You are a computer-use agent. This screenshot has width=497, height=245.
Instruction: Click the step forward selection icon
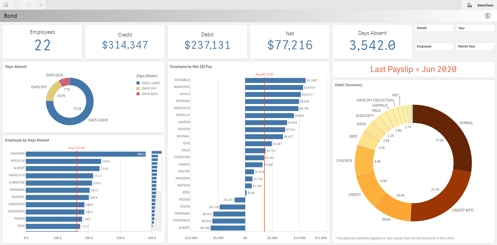click(x=28, y=5)
